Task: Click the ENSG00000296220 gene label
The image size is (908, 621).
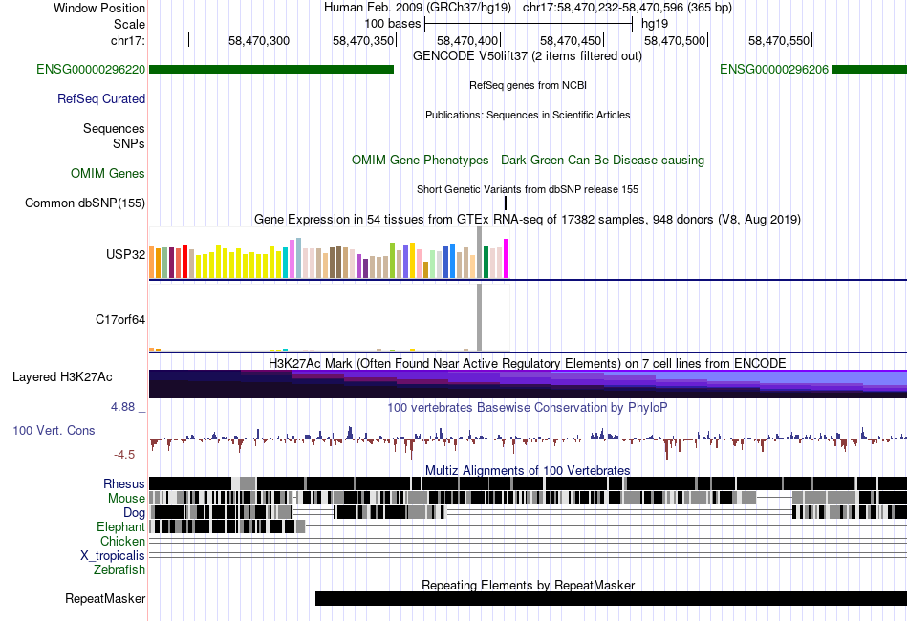Action: pyautogui.click(x=91, y=70)
